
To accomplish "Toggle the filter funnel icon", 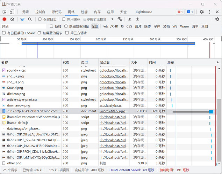I will click(x=22, y=19).
